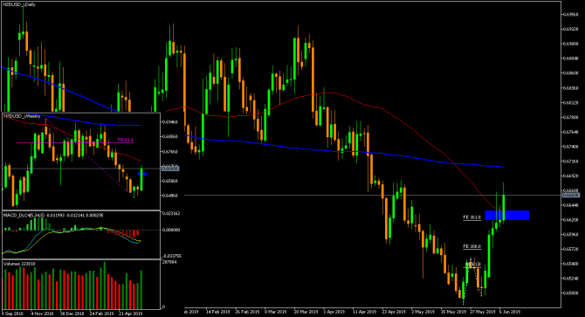This screenshot has height=317, width=585.
Task: Click the 21 Apr 2019 weekly date label
Action: (131, 314)
